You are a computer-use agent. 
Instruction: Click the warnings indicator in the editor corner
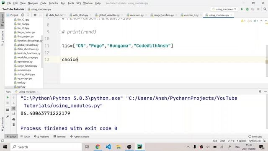click(243, 21)
